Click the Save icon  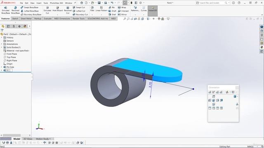point(99,3)
